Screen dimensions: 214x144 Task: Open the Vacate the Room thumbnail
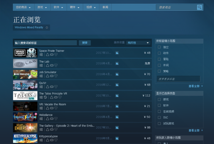coord(25,106)
